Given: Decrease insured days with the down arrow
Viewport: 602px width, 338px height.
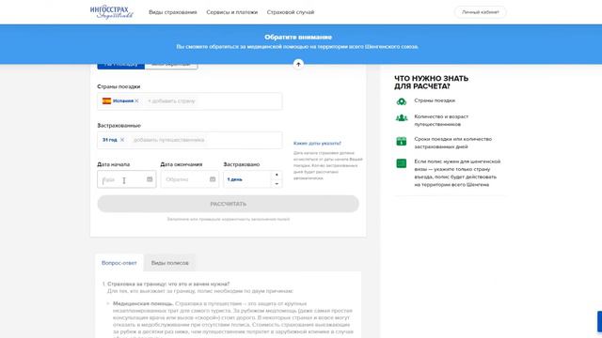Looking at the screenshot, I should coord(277,184).
